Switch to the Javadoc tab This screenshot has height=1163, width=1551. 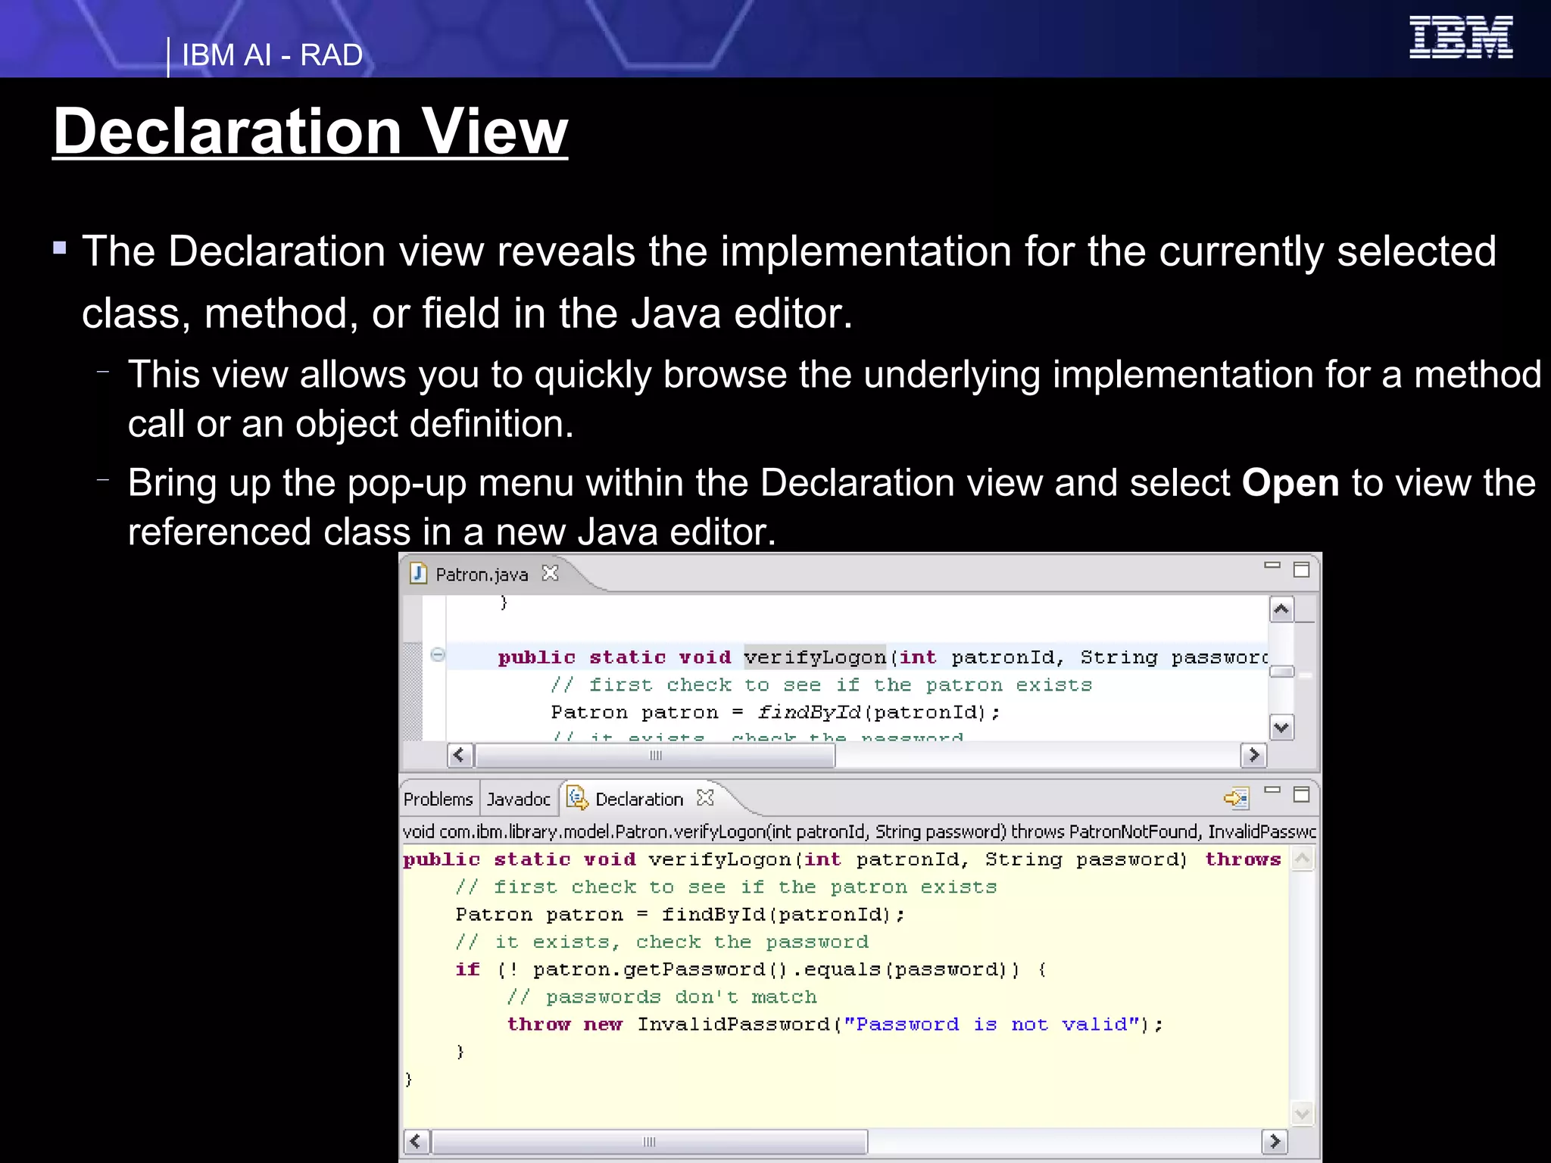tap(518, 799)
